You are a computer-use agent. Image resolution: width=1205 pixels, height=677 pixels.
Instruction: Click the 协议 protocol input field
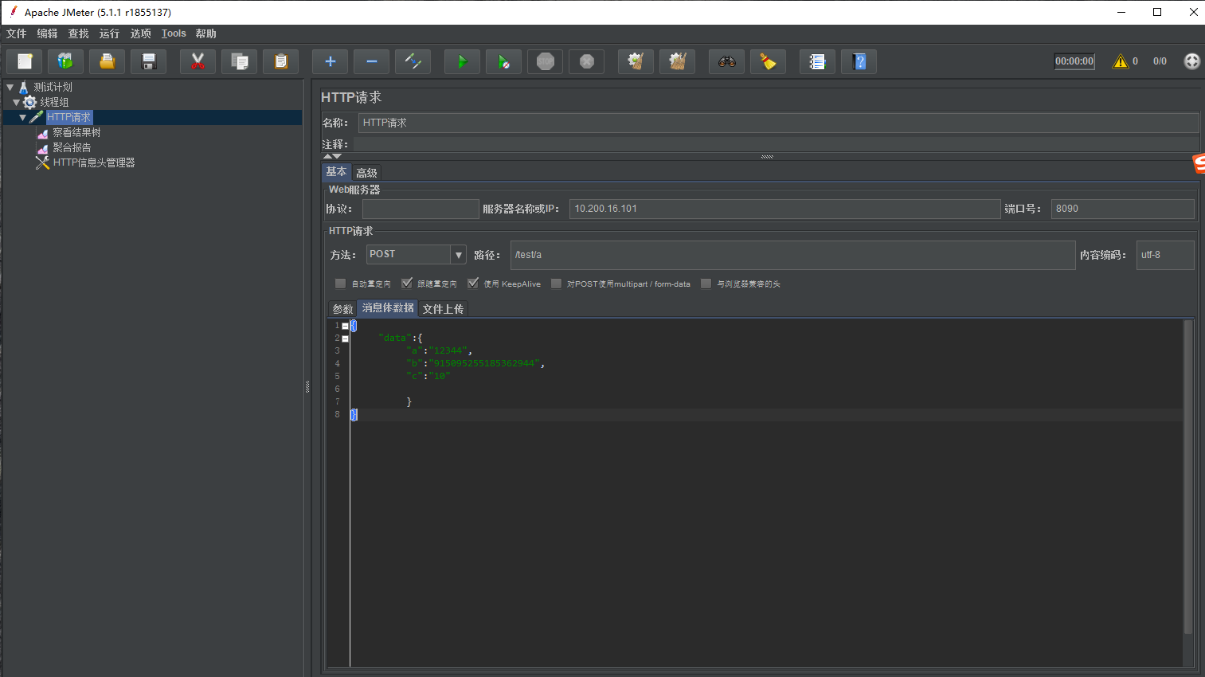[x=421, y=209]
